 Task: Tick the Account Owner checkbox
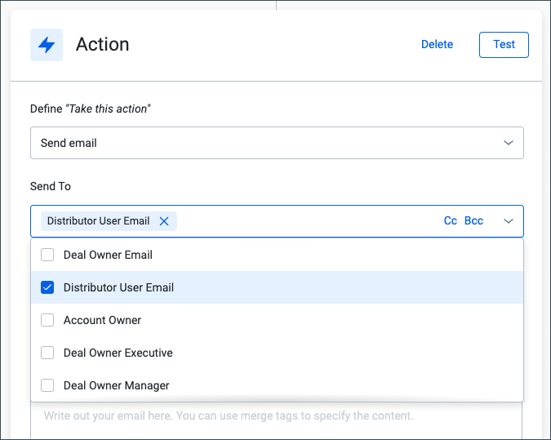coord(47,320)
